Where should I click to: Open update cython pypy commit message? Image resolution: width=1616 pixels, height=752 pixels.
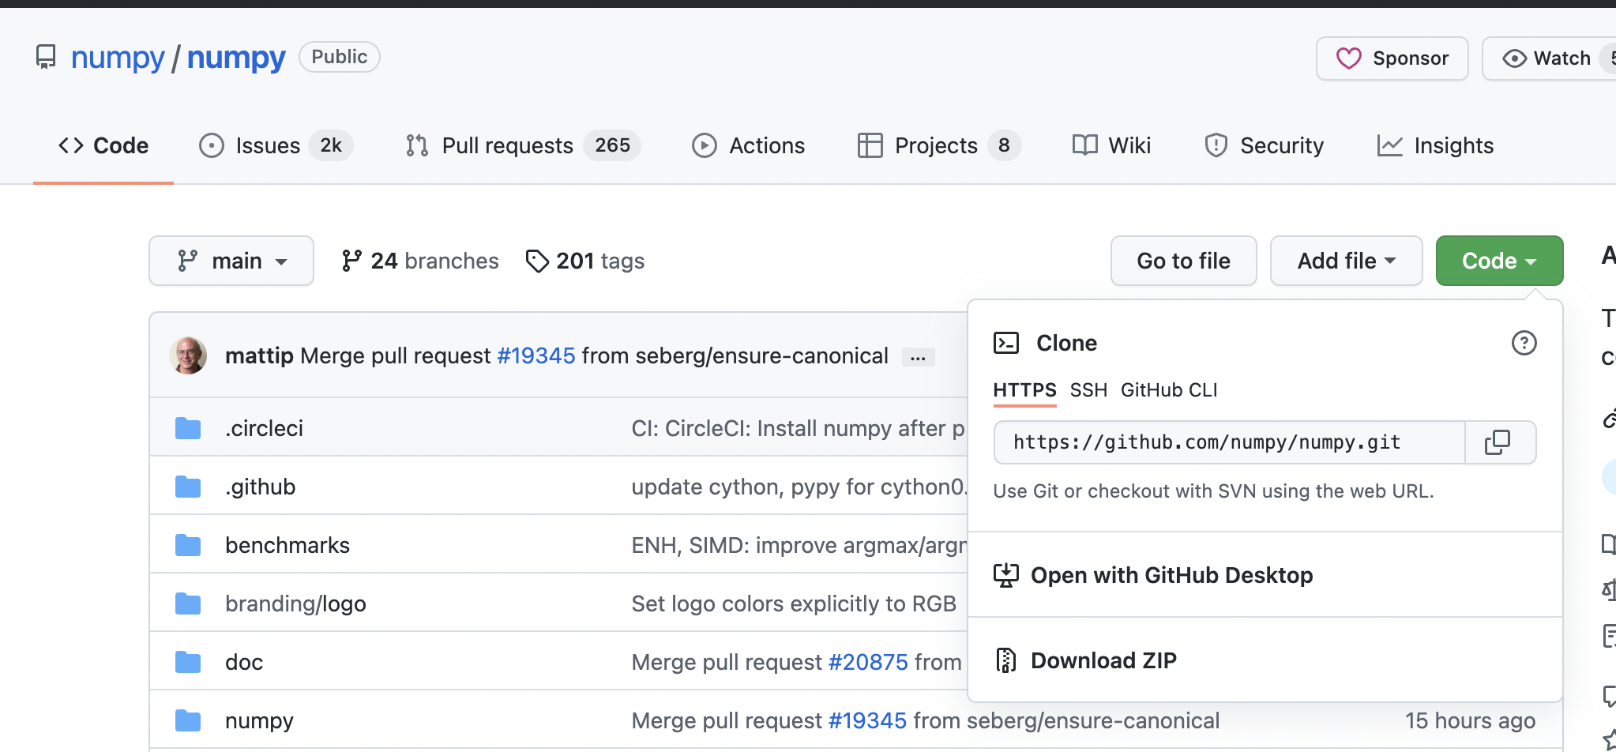(799, 487)
